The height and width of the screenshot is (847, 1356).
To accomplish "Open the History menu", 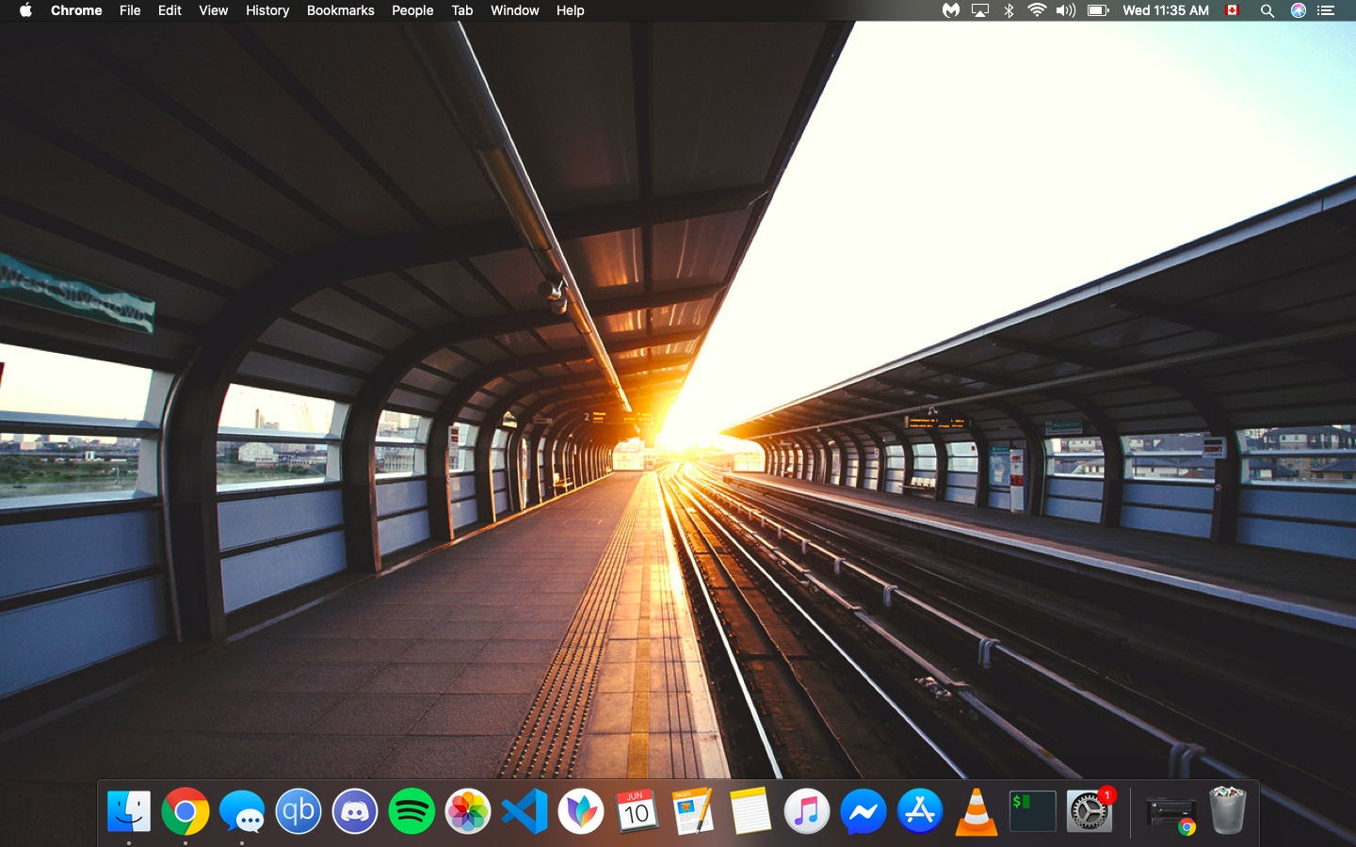I will (267, 10).
